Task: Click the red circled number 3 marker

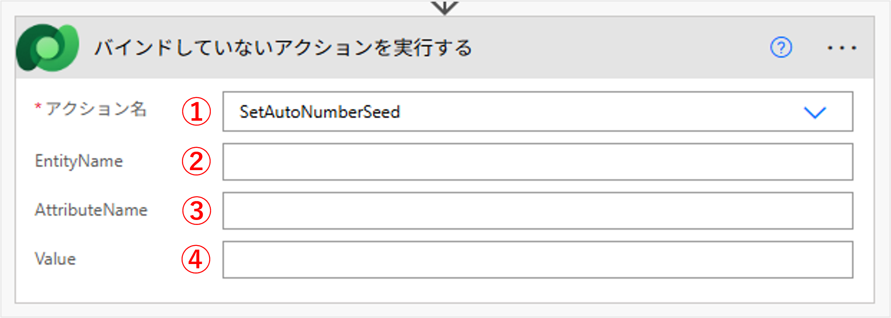Action: [x=196, y=210]
